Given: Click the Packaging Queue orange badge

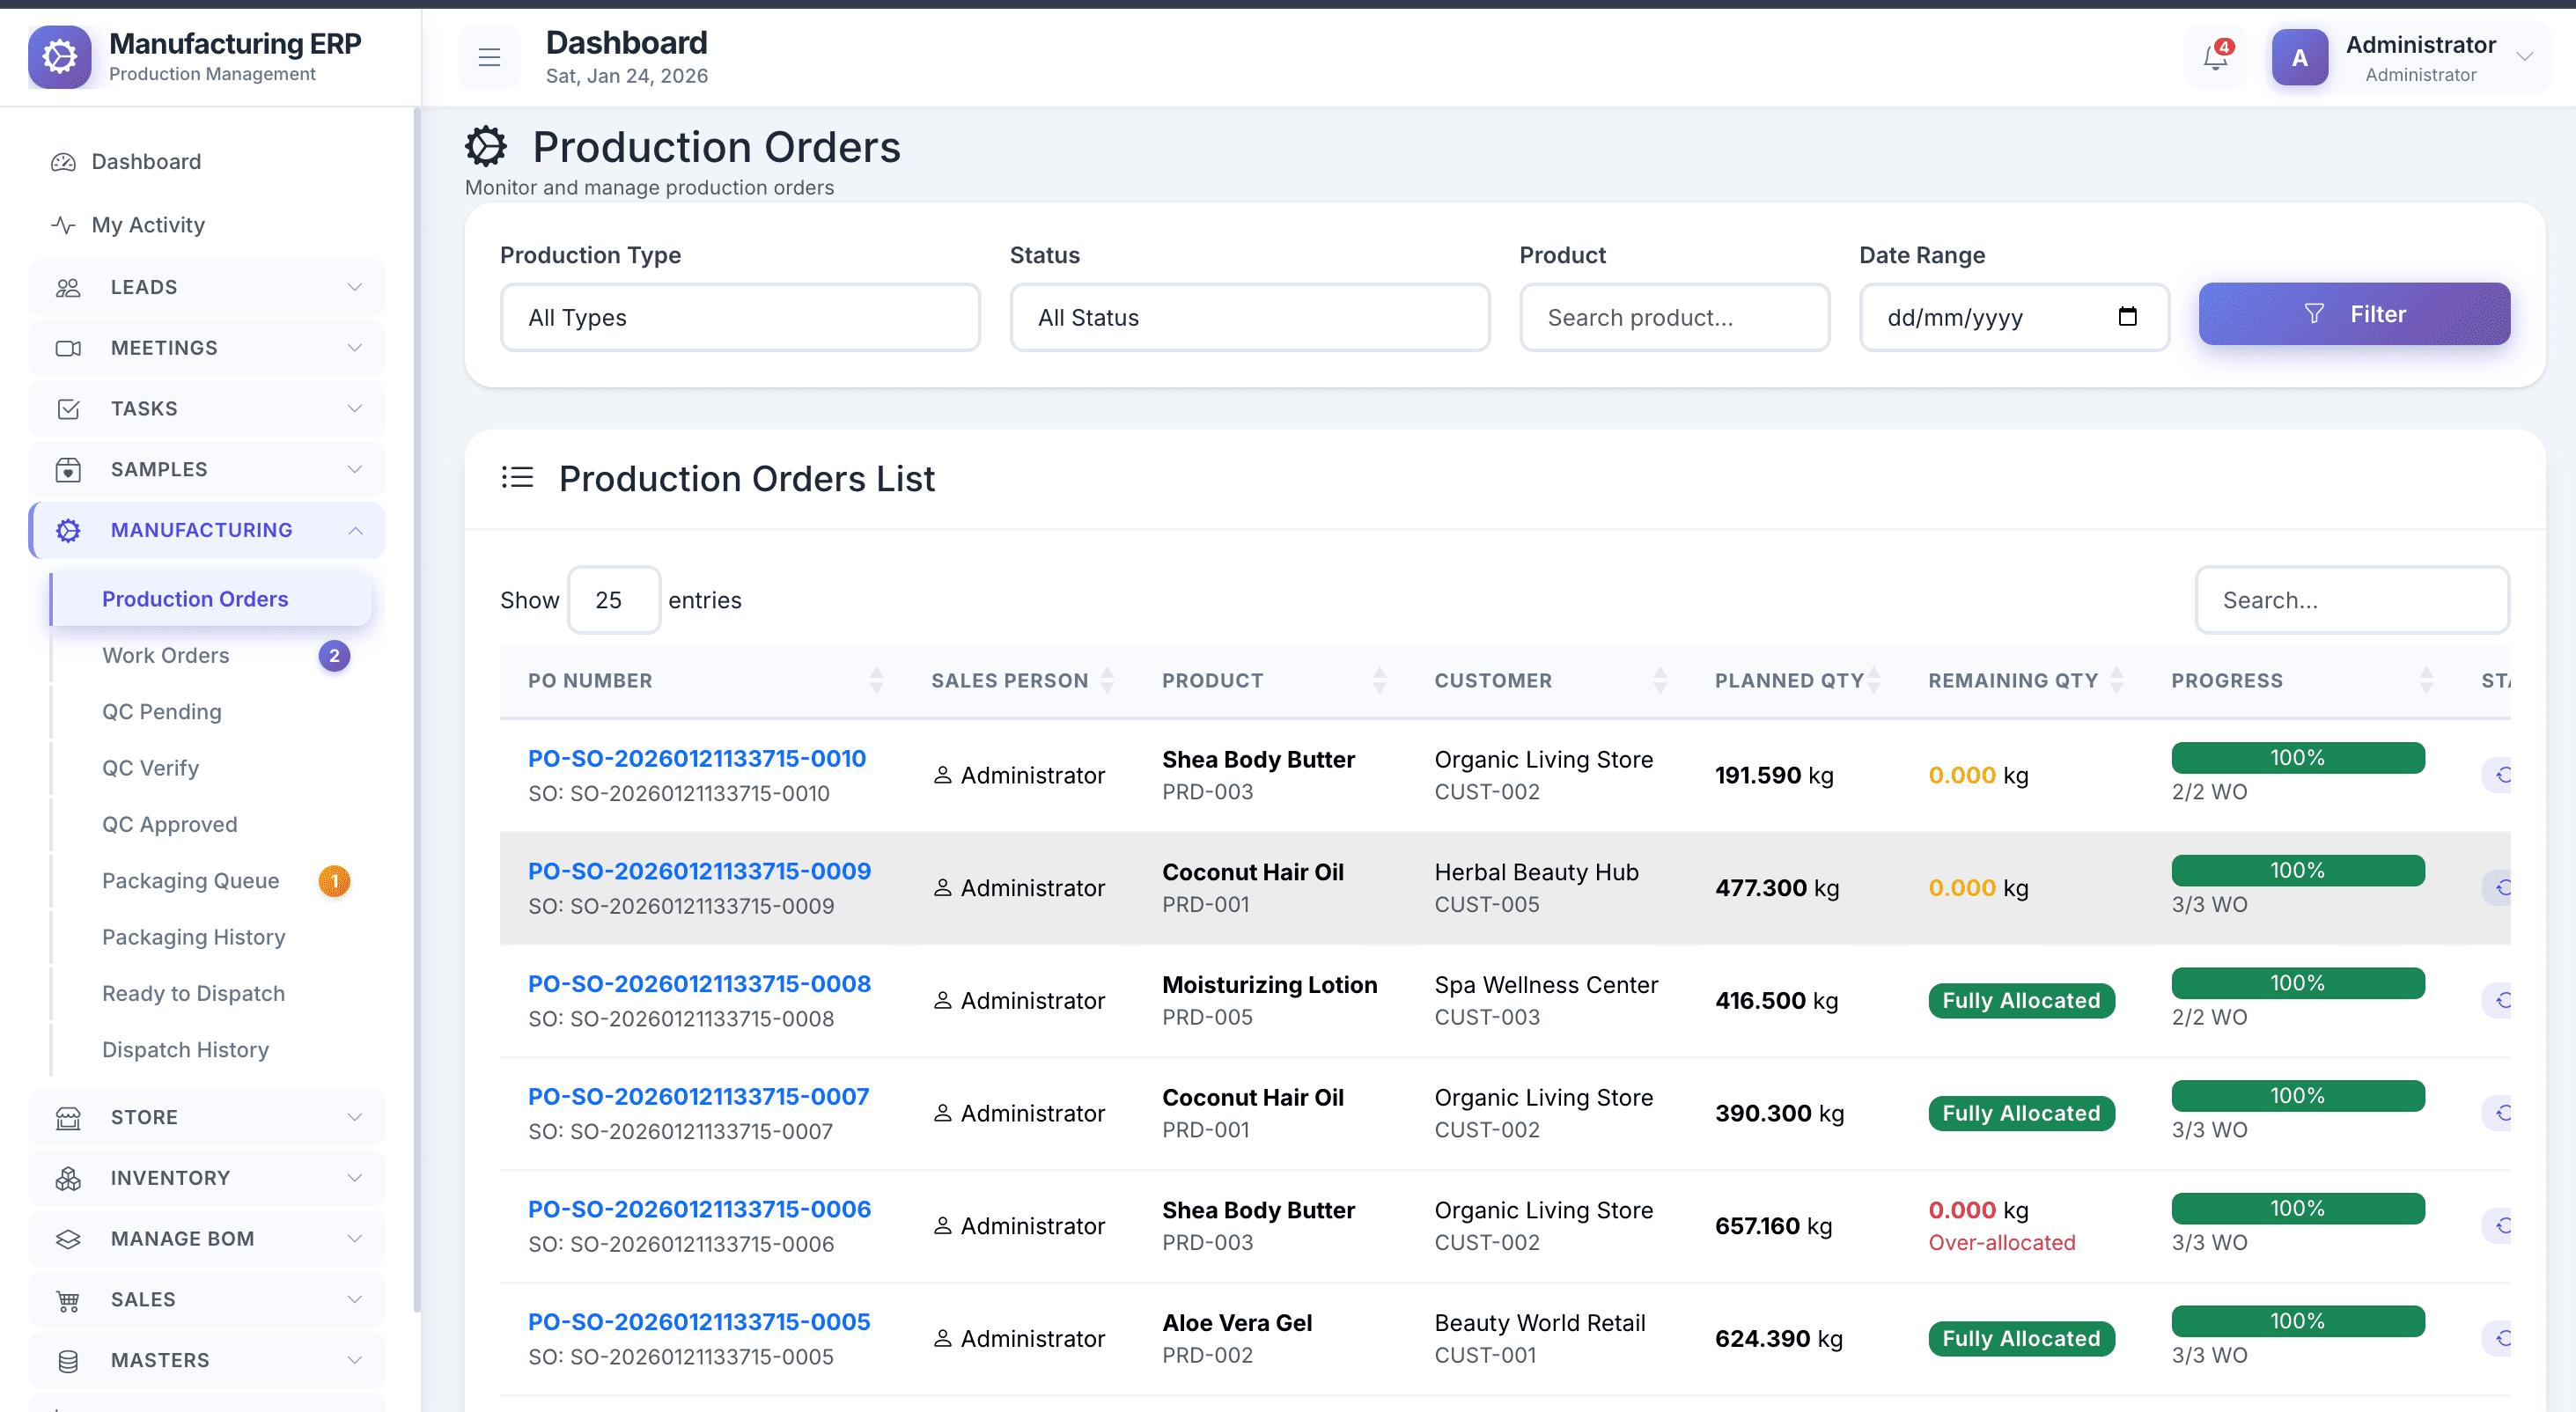Looking at the screenshot, I should (334, 881).
